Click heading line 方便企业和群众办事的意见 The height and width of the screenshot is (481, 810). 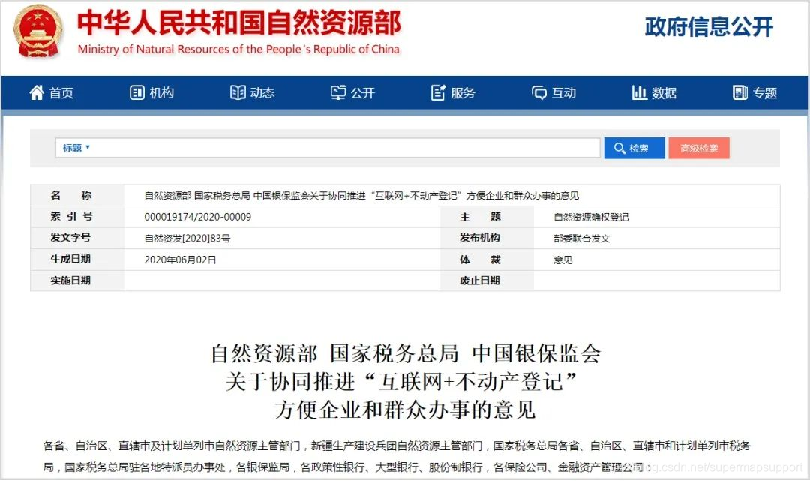(405, 410)
